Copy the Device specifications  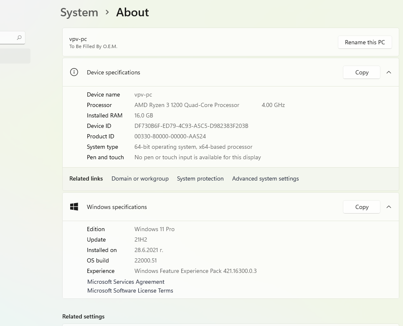[x=362, y=72]
